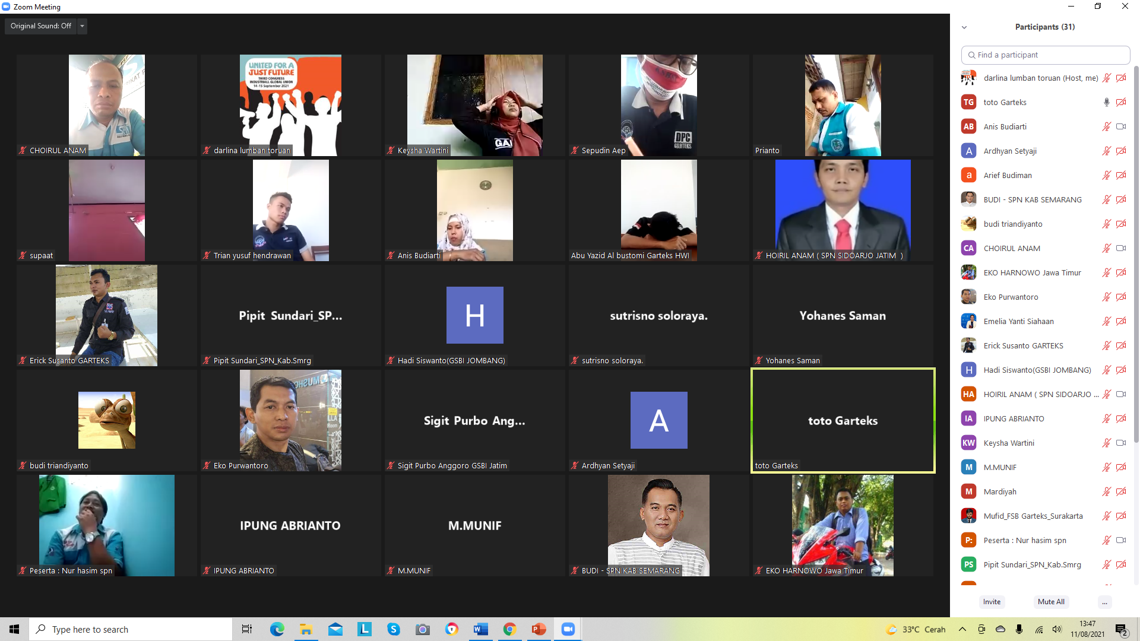Click the Find a participant field

coord(1045,55)
